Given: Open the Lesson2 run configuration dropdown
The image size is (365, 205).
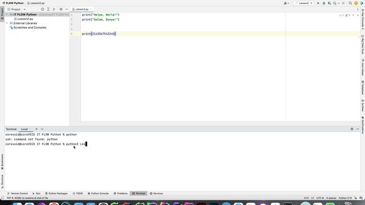Looking at the screenshot, I should (x=304, y=3).
